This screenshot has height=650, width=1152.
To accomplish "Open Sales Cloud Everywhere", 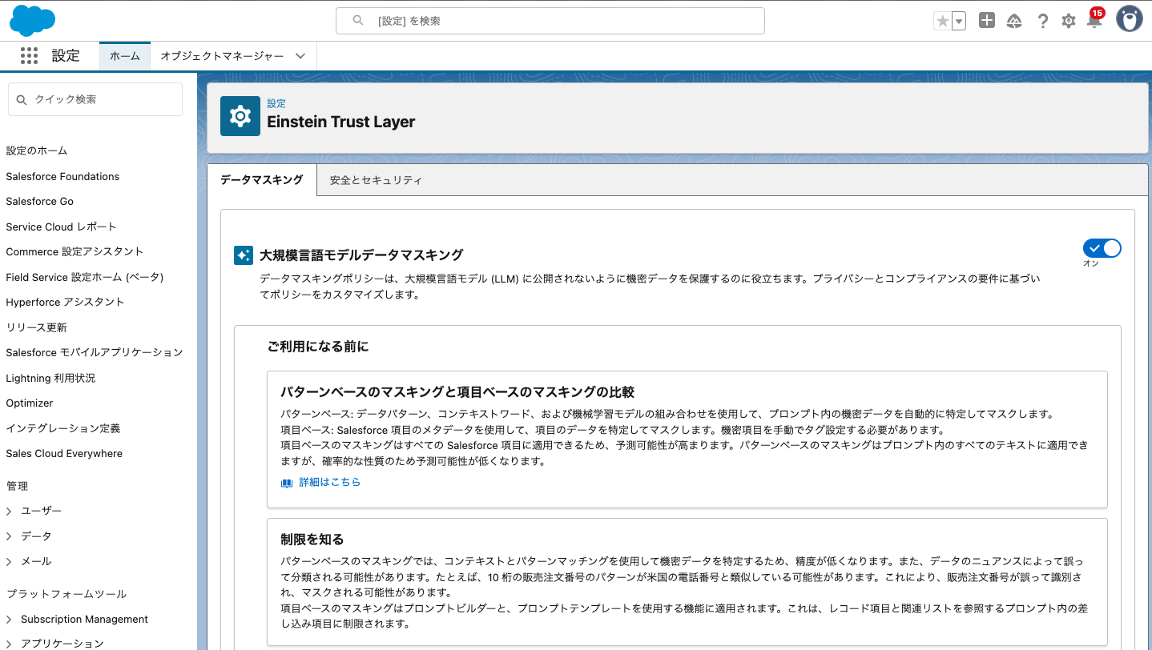I will [x=64, y=453].
